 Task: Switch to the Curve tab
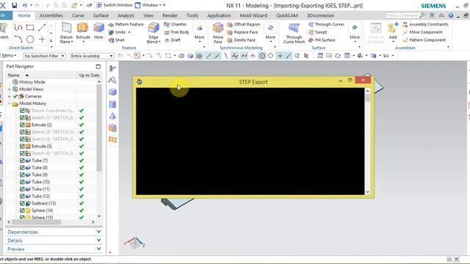[78, 15]
